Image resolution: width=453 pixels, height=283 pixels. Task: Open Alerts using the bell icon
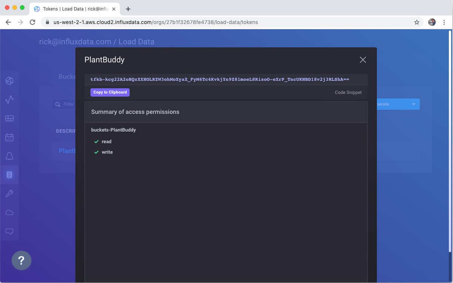pos(9,156)
